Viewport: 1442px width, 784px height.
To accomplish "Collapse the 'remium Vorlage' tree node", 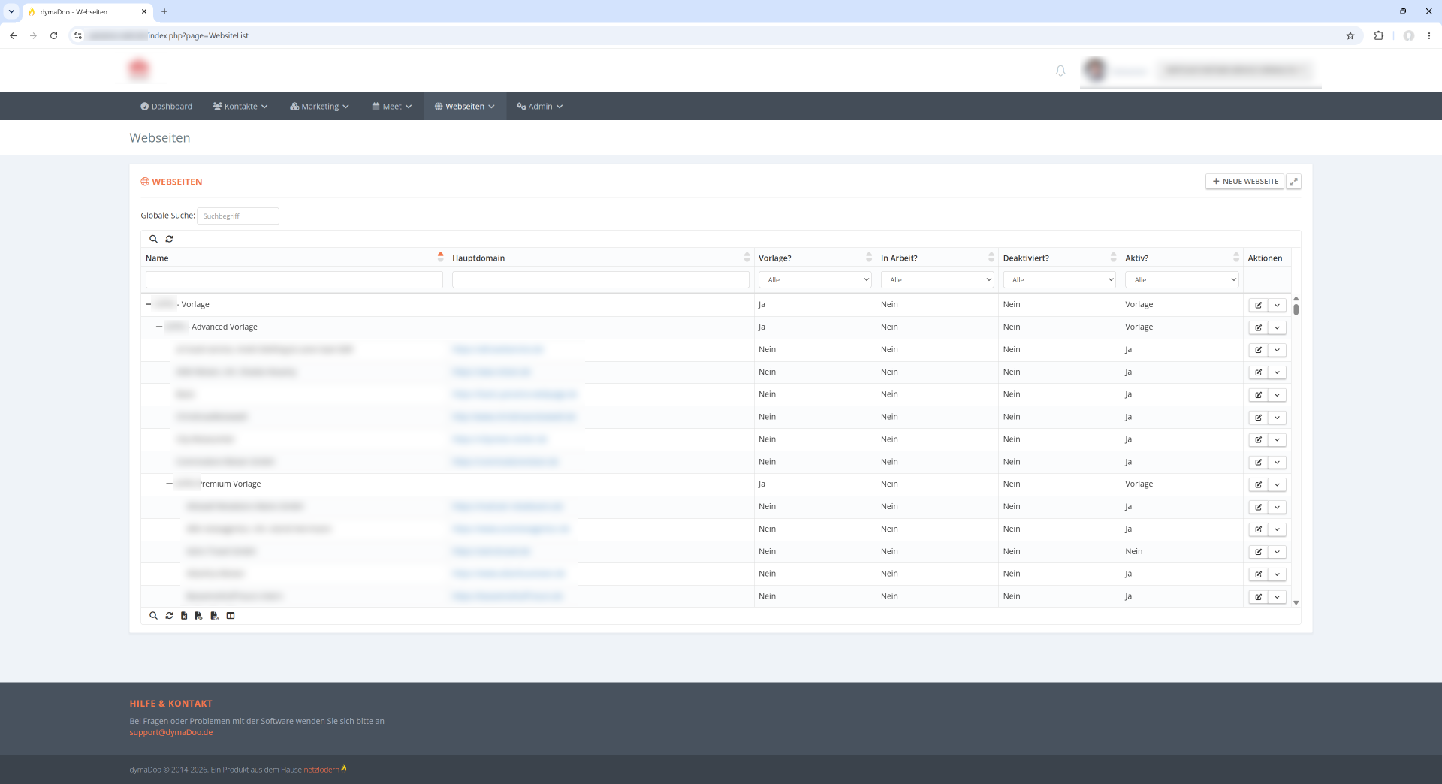I will pyautogui.click(x=169, y=484).
